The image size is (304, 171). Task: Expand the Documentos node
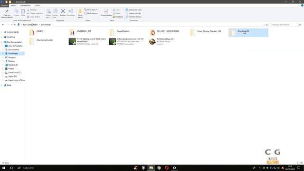(3, 49)
